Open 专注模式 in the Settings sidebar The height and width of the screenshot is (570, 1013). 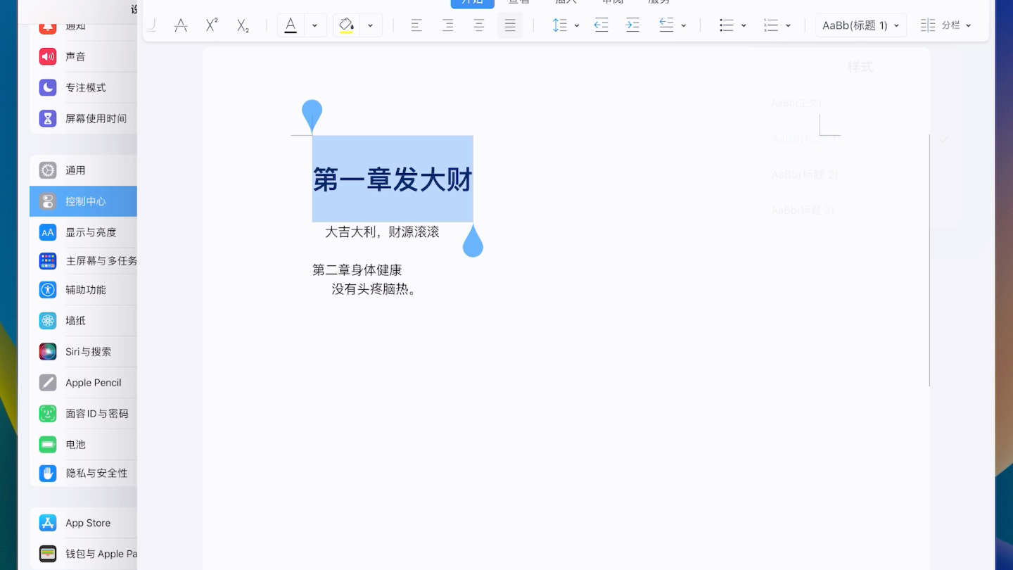(x=83, y=87)
